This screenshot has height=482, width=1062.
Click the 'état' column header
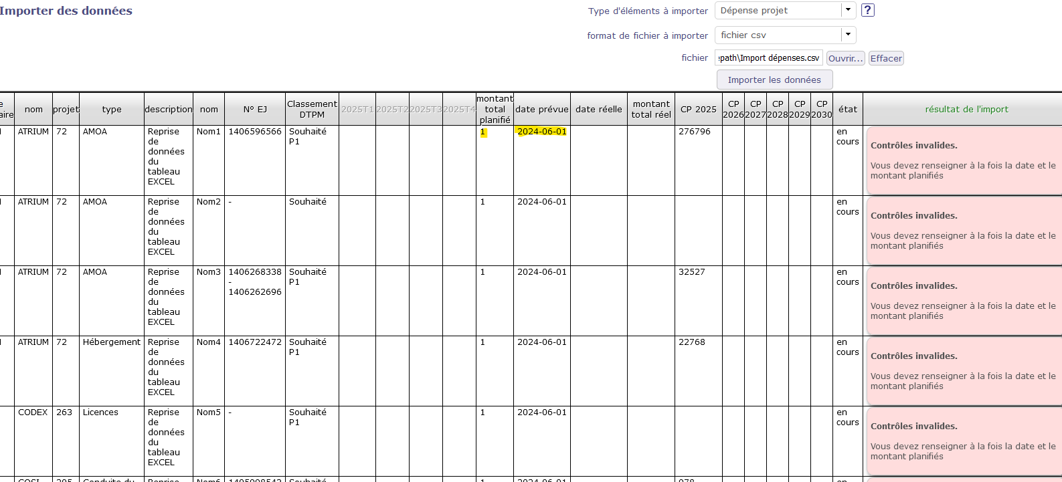(847, 109)
